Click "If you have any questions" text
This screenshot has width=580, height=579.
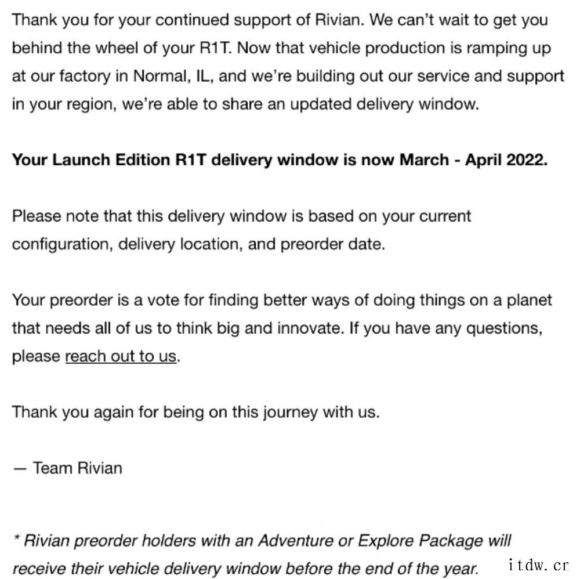tap(446, 328)
